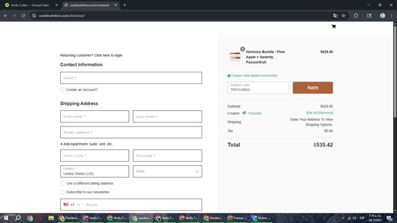Click the Harmony Bundle product name
Viewport: 397px width, 223px height.
(x=265, y=57)
